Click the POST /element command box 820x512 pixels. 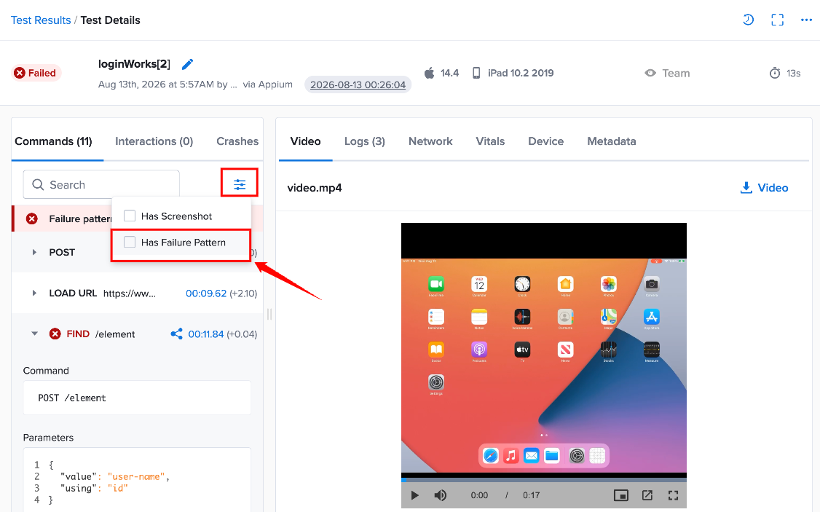(x=137, y=398)
